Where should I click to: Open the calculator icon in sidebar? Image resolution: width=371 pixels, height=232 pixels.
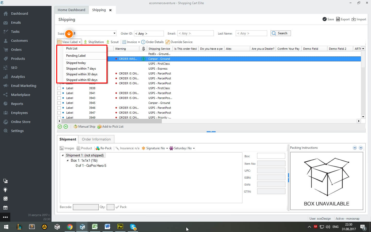[5, 199]
